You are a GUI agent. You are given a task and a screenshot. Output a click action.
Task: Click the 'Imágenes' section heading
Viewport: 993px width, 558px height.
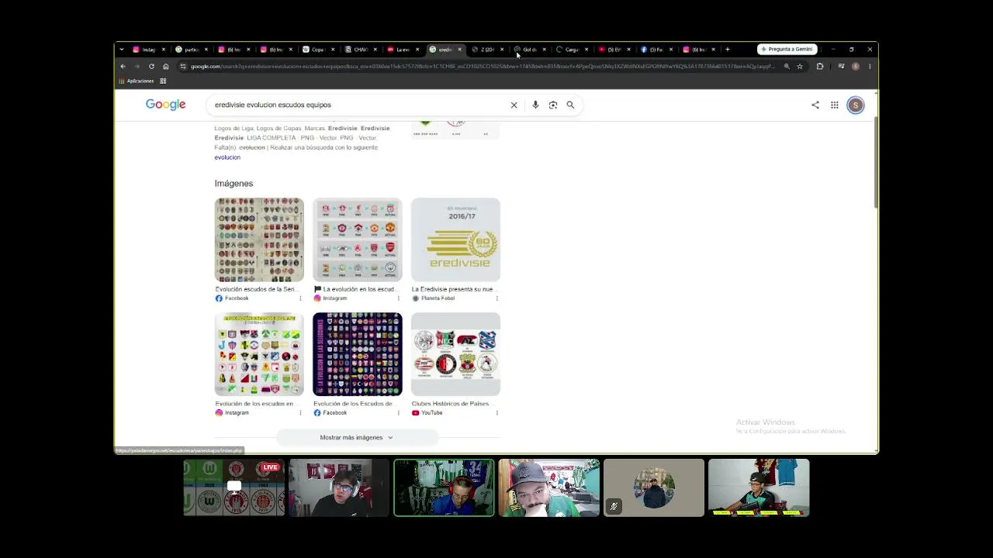pyautogui.click(x=234, y=184)
